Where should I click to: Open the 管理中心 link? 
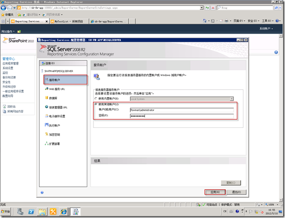8,59
